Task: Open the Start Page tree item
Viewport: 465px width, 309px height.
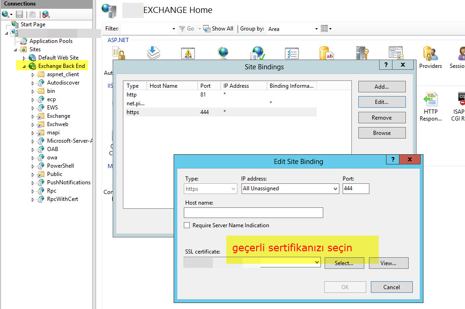Action: coord(33,24)
